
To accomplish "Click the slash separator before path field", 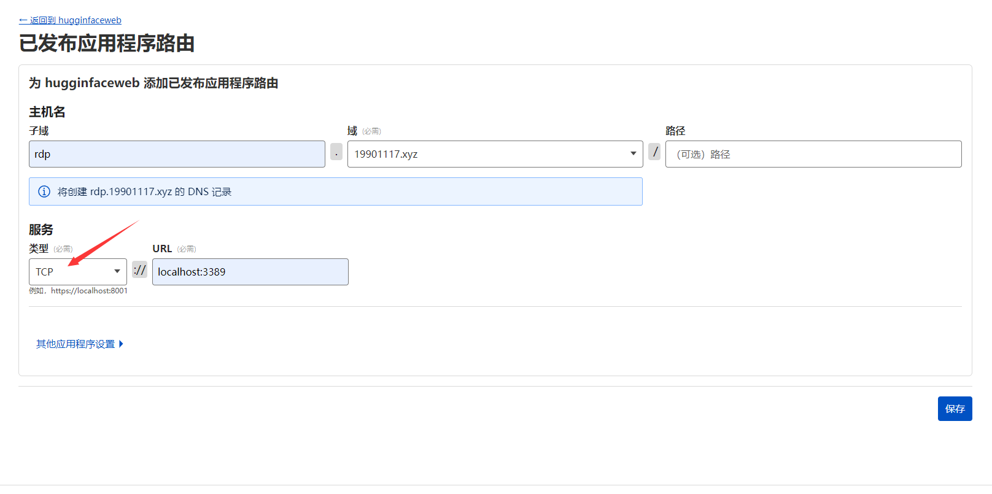I will [654, 152].
